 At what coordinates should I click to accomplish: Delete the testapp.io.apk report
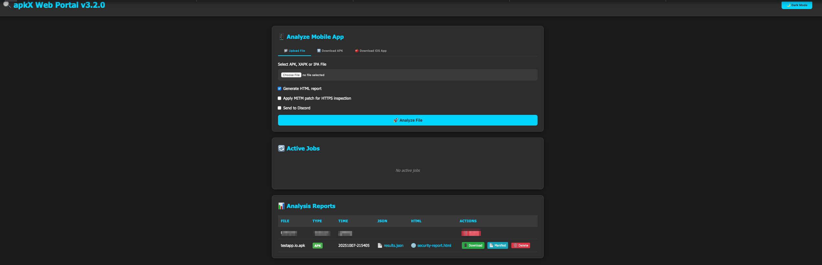point(520,246)
